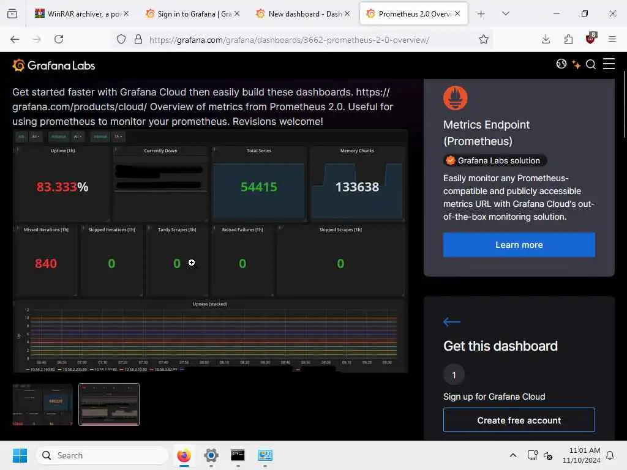
Task: Click the Learn more button
Action: pyautogui.click(x=519, y=245)
